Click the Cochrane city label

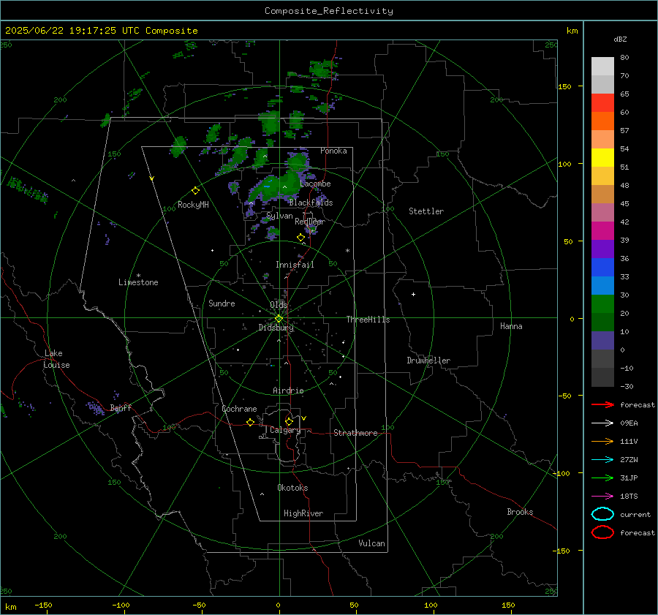[239, 409]
